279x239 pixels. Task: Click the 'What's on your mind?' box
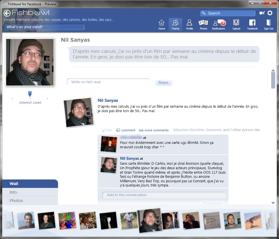(x=44, y=27)
